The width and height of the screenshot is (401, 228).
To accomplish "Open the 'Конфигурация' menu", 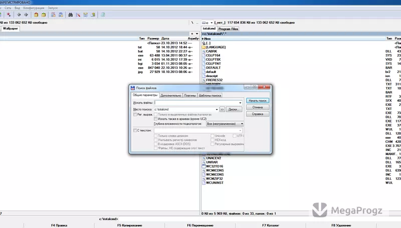I will [34, 8].
